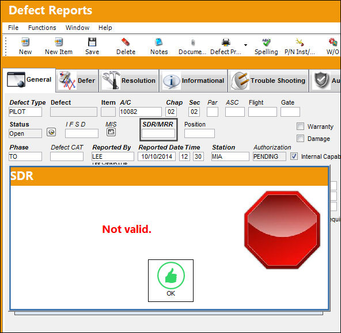Run the Spelling check icon
This screenshot has width=341, height=333.
tap(266, 42)
